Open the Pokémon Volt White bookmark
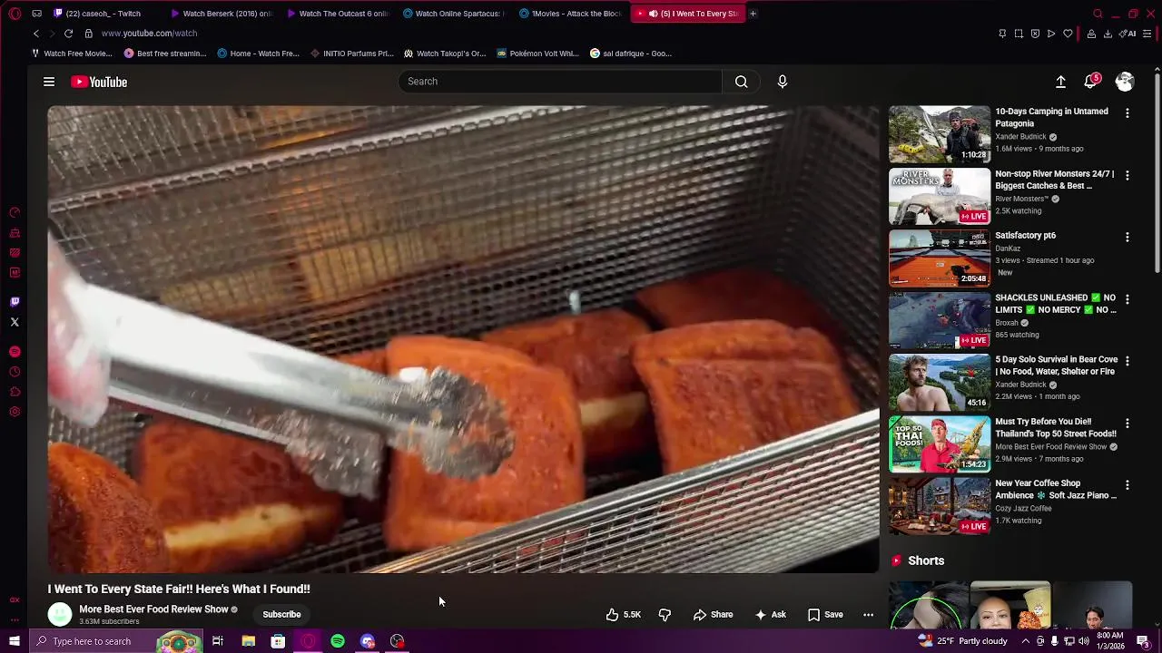The height and width of the screenshot is (653, 1162). (537, 54)
